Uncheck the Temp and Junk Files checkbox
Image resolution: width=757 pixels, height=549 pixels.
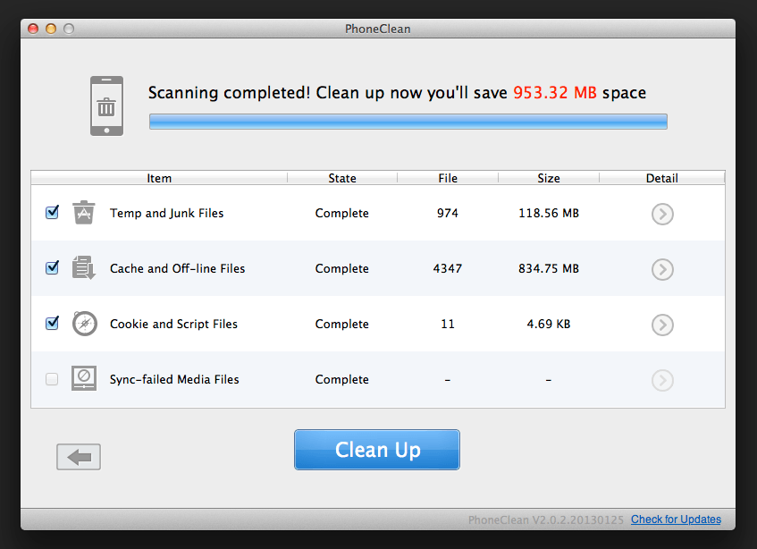click(52, 213)
